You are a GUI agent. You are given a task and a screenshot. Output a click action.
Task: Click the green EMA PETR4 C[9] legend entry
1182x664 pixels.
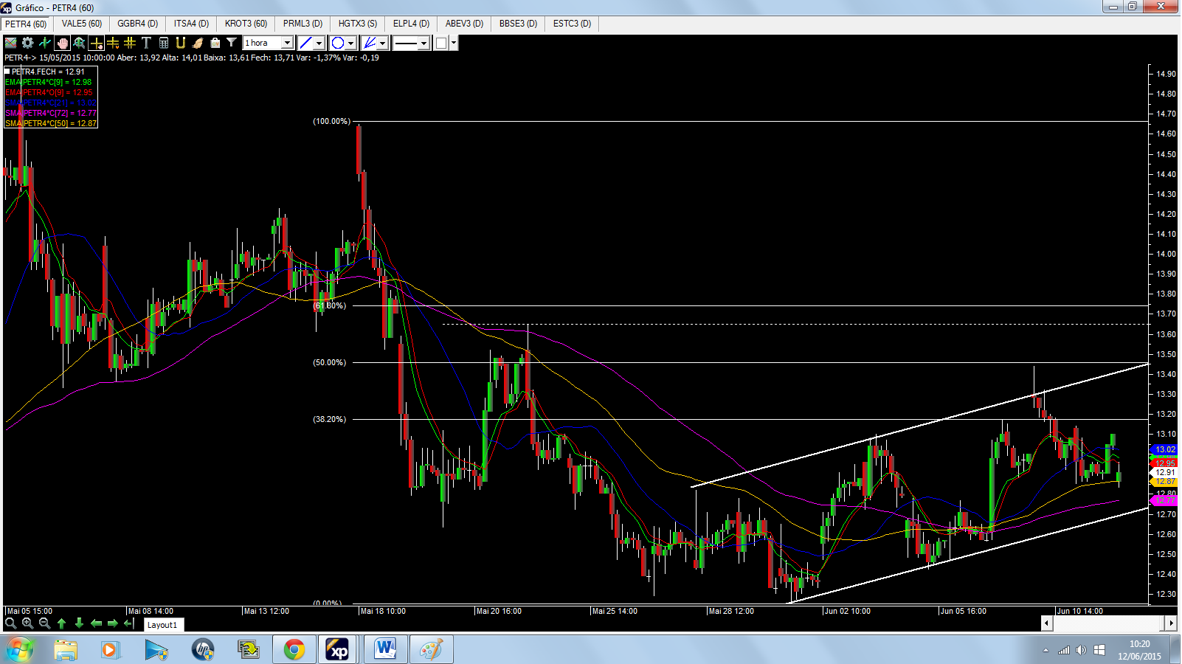[49, 82]
